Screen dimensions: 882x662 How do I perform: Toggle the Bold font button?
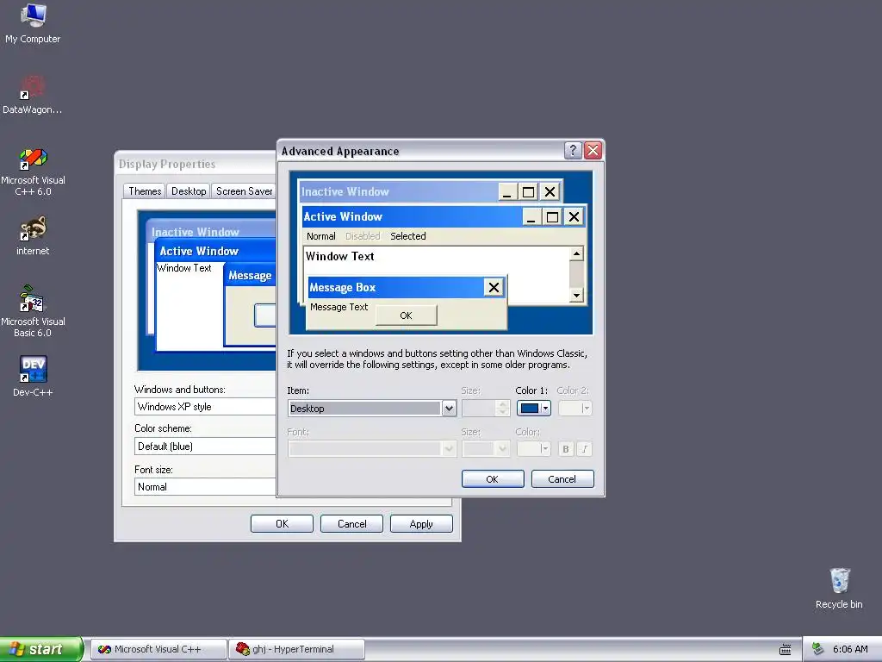click(x=566, y=448)
